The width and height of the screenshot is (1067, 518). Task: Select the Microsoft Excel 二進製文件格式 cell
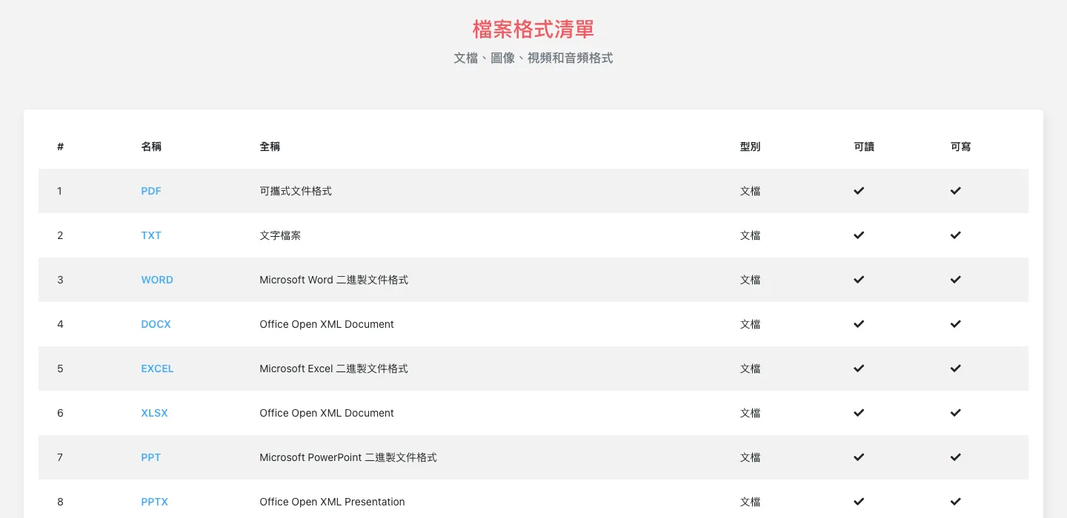[334, 369]
